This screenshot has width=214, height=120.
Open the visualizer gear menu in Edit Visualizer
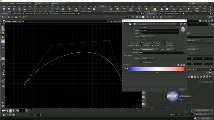click(183, 29)
